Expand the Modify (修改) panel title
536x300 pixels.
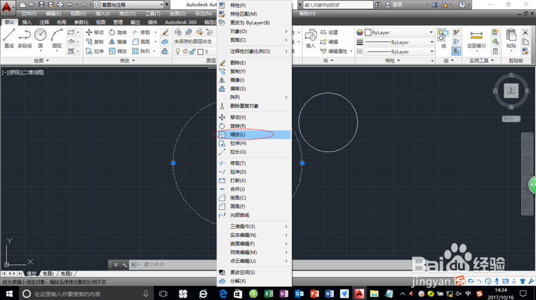127,61
